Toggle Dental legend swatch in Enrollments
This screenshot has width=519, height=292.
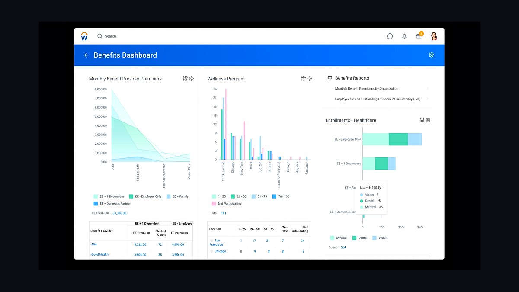point(354,238)
